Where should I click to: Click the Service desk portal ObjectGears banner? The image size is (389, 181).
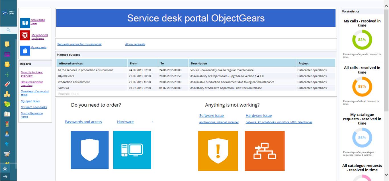[x=196, y=18]
